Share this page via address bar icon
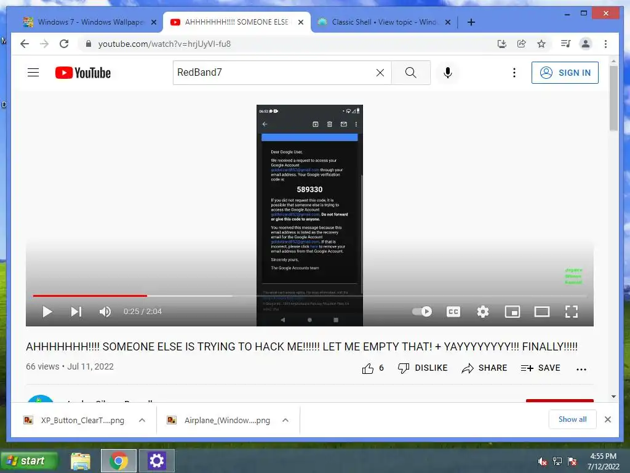 (522, 44)
